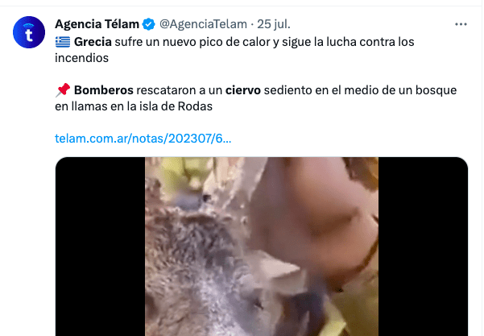Screen dimensions: 484x336
Task: Open the Agencia Télam display name
Action: coord(97,24)
